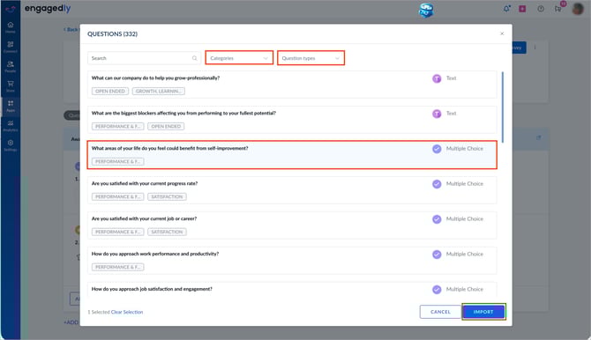The image size is (591, 340).
Task: Click PERFORMANCE & F... tag on 'biggest blockers' question
Action: [117, 127]
